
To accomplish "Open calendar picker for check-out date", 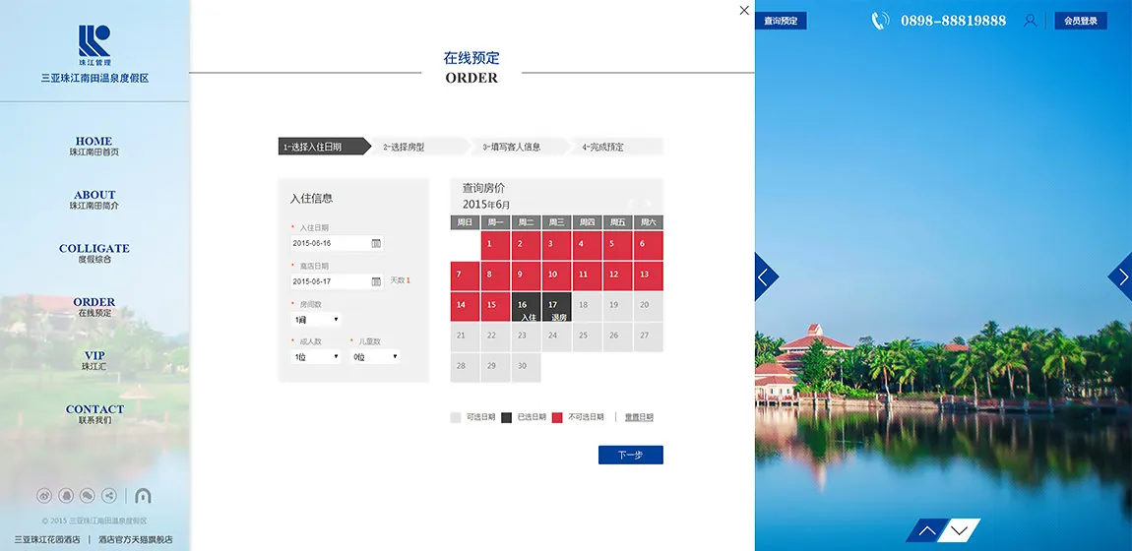I will point(376,281).
